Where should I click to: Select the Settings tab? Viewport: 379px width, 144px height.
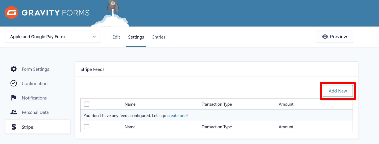coord(136,37)
